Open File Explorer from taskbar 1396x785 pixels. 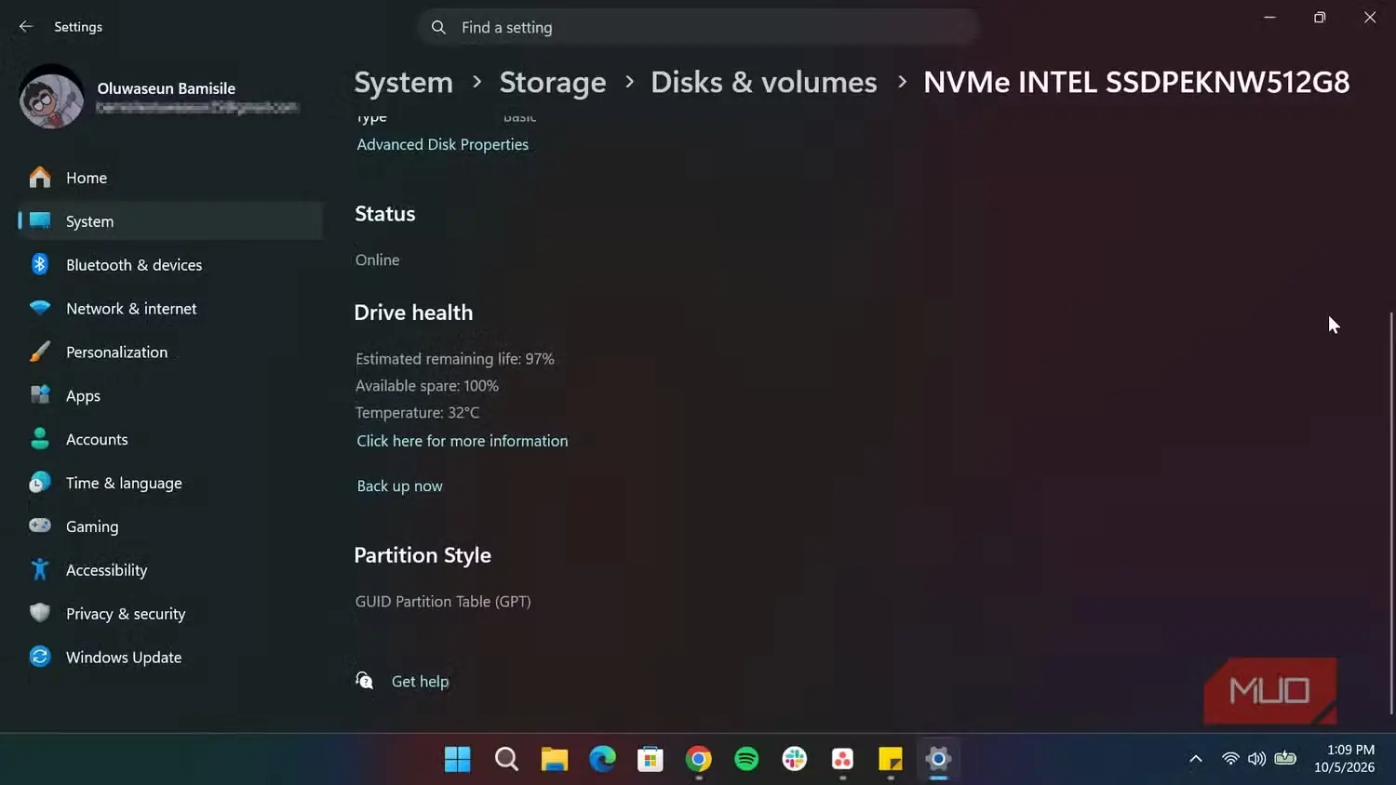tap(555, 759)
